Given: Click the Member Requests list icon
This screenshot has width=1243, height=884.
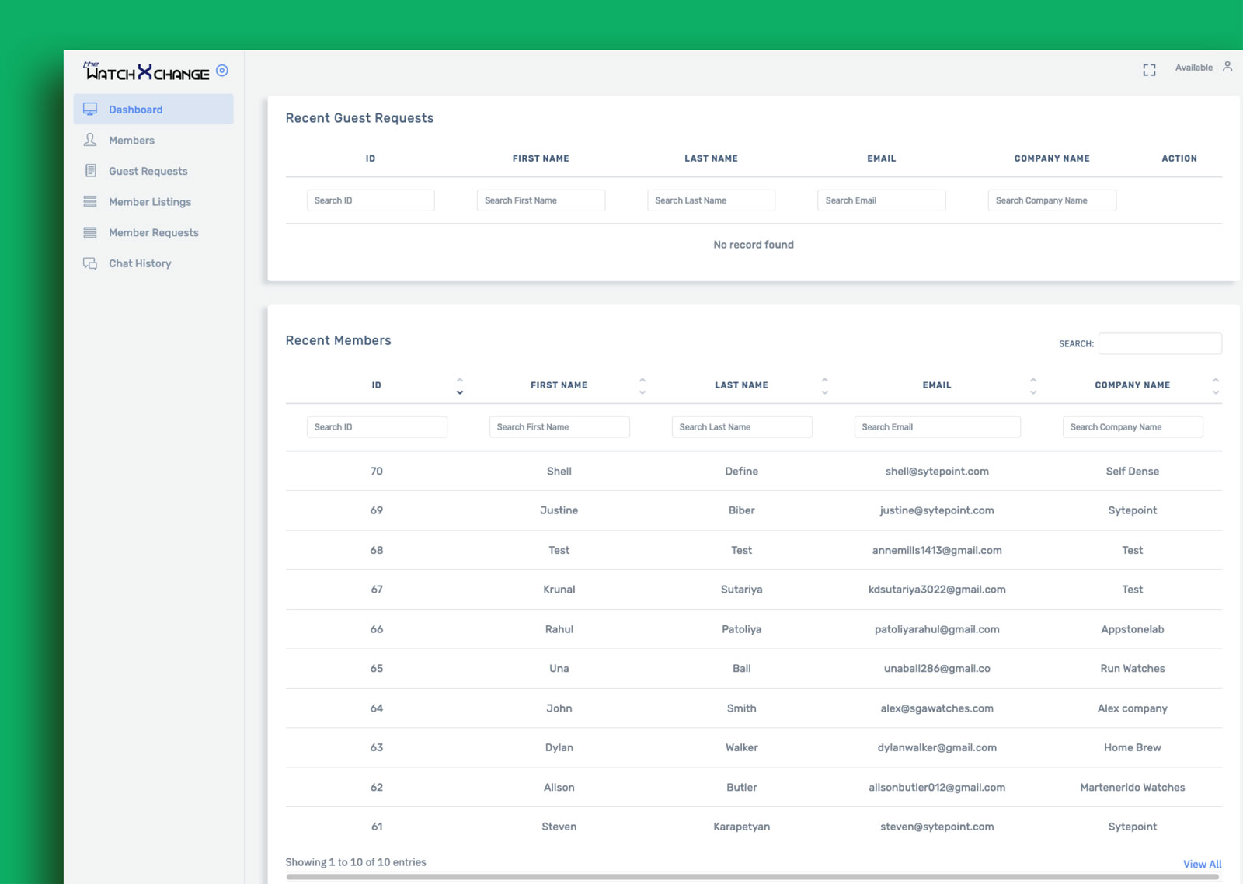Looking at the screenshot, I should click(90, 232).
